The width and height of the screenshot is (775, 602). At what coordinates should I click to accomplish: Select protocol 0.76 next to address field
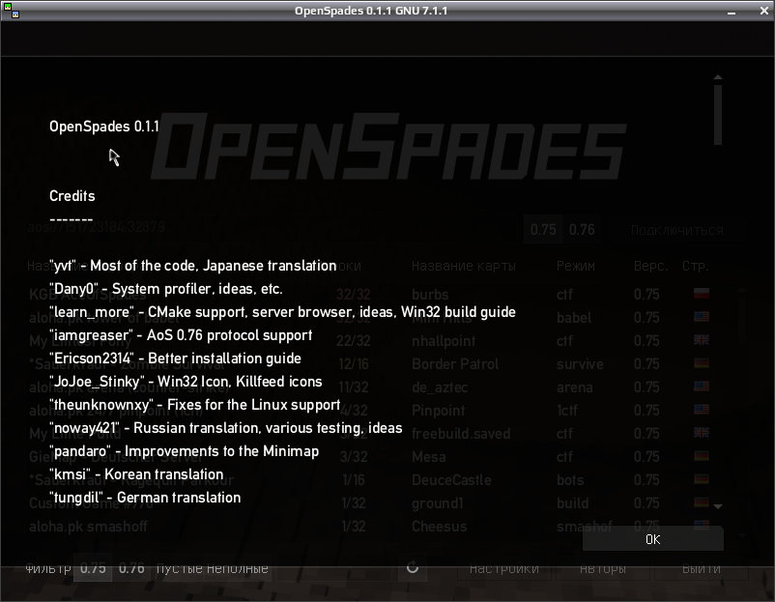[x=582, y=230]
